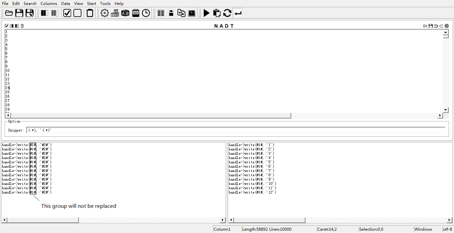
Task: Click the line ending in '12' in right pane
Action: click(252, 192)
